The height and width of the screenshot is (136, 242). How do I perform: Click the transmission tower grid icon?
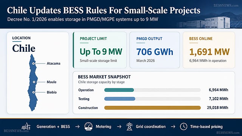click(129, 127)
